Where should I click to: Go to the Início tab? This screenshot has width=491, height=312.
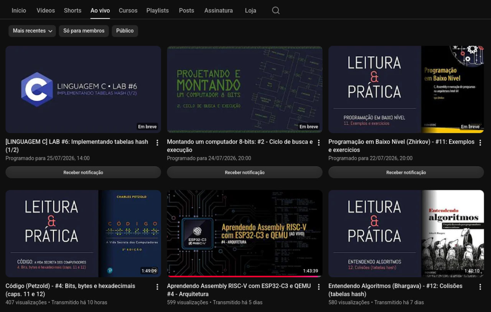pos(19,11)
